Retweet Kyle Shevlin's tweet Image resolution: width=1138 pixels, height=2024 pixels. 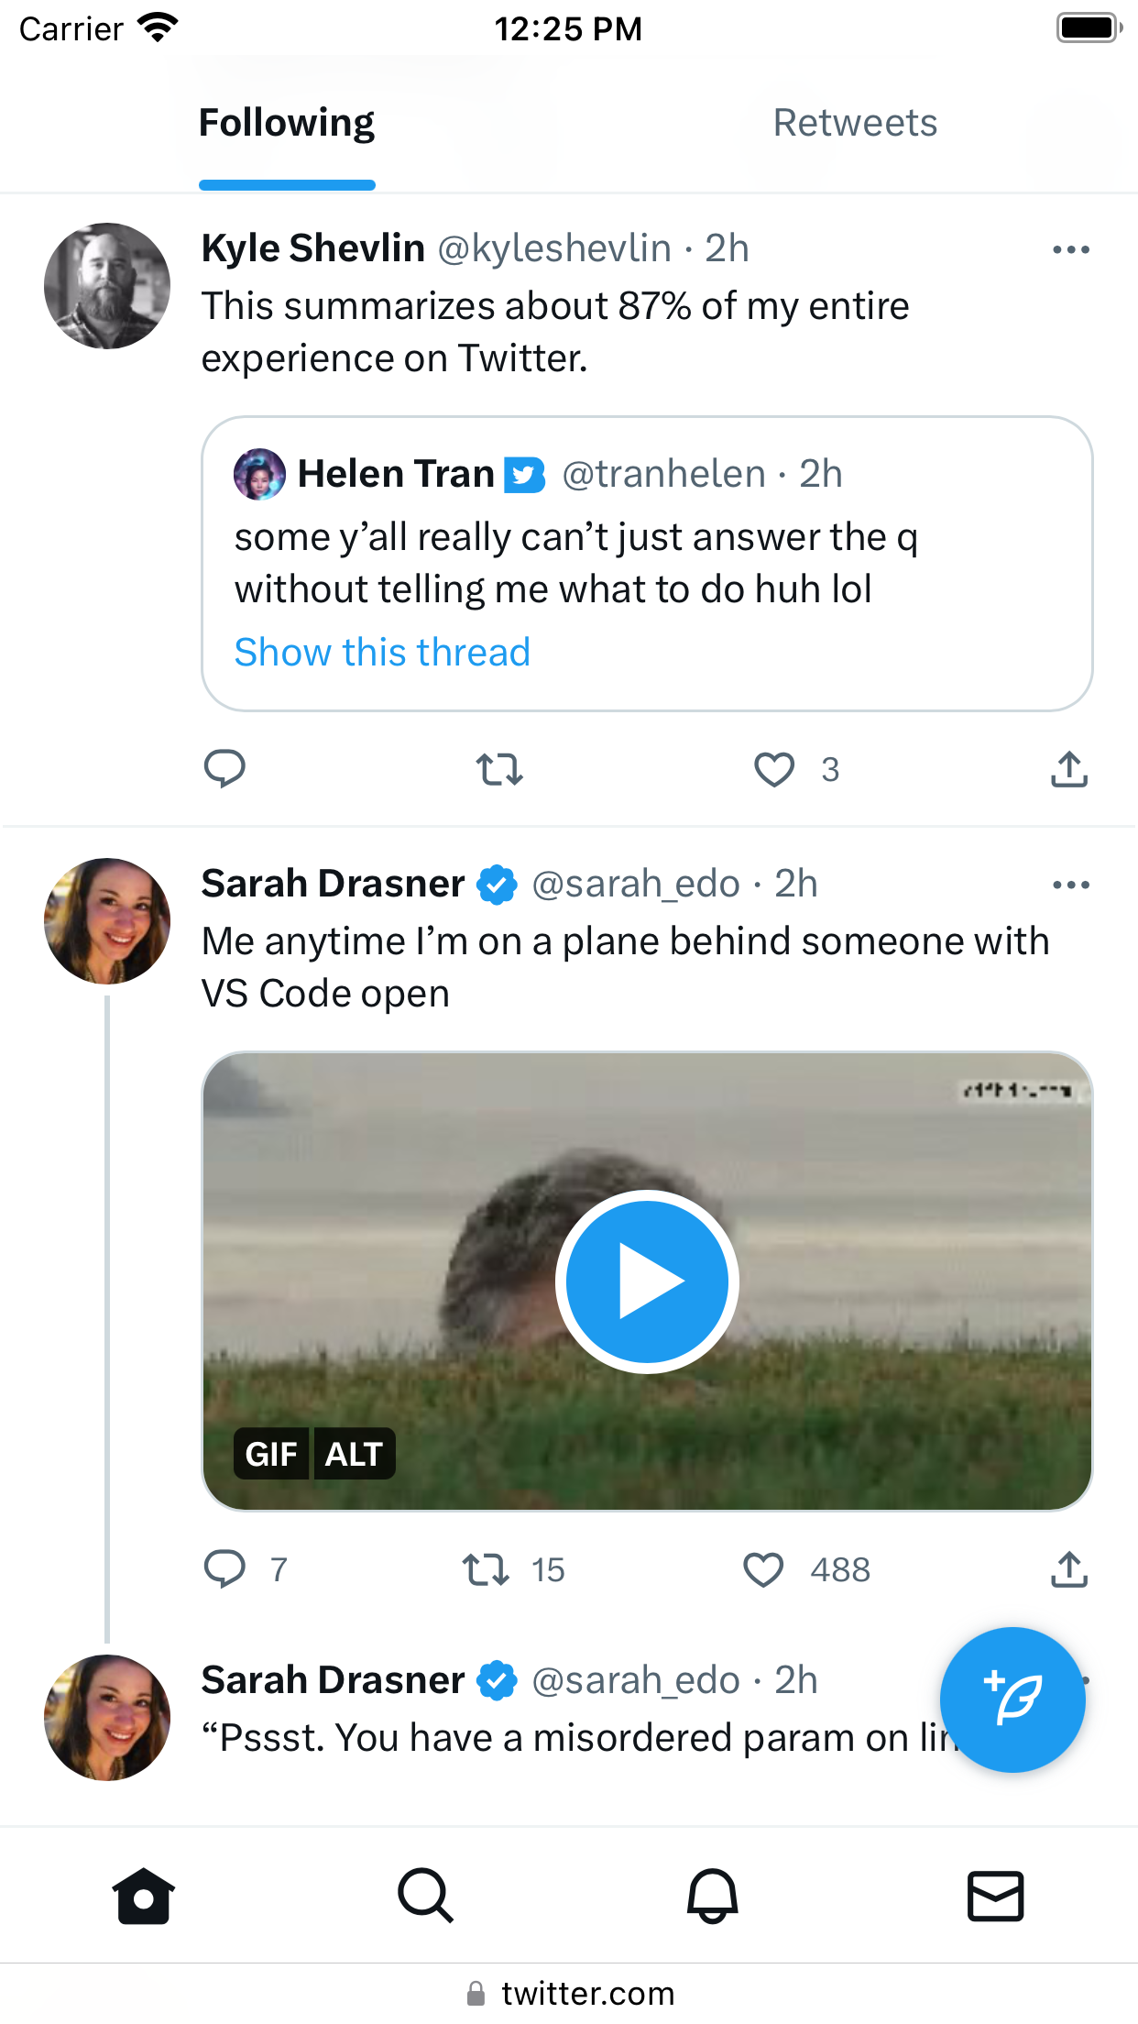499,769
